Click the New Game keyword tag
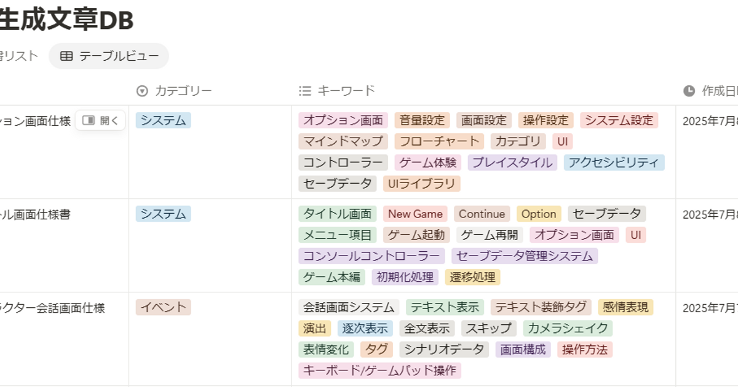Image resolution: width=738 pixels, height=387 pixels. 415,214
